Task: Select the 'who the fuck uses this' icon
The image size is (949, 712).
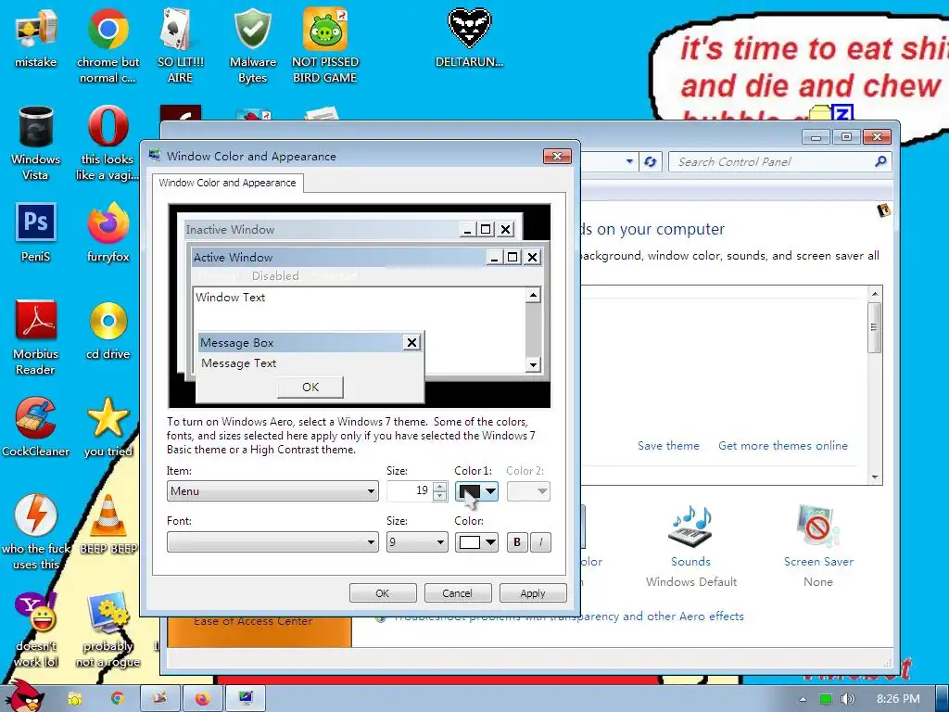Action: tap(36, 532)
